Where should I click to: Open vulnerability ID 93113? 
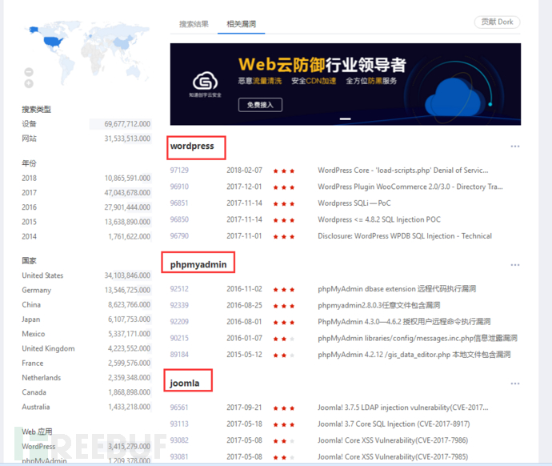179,424
